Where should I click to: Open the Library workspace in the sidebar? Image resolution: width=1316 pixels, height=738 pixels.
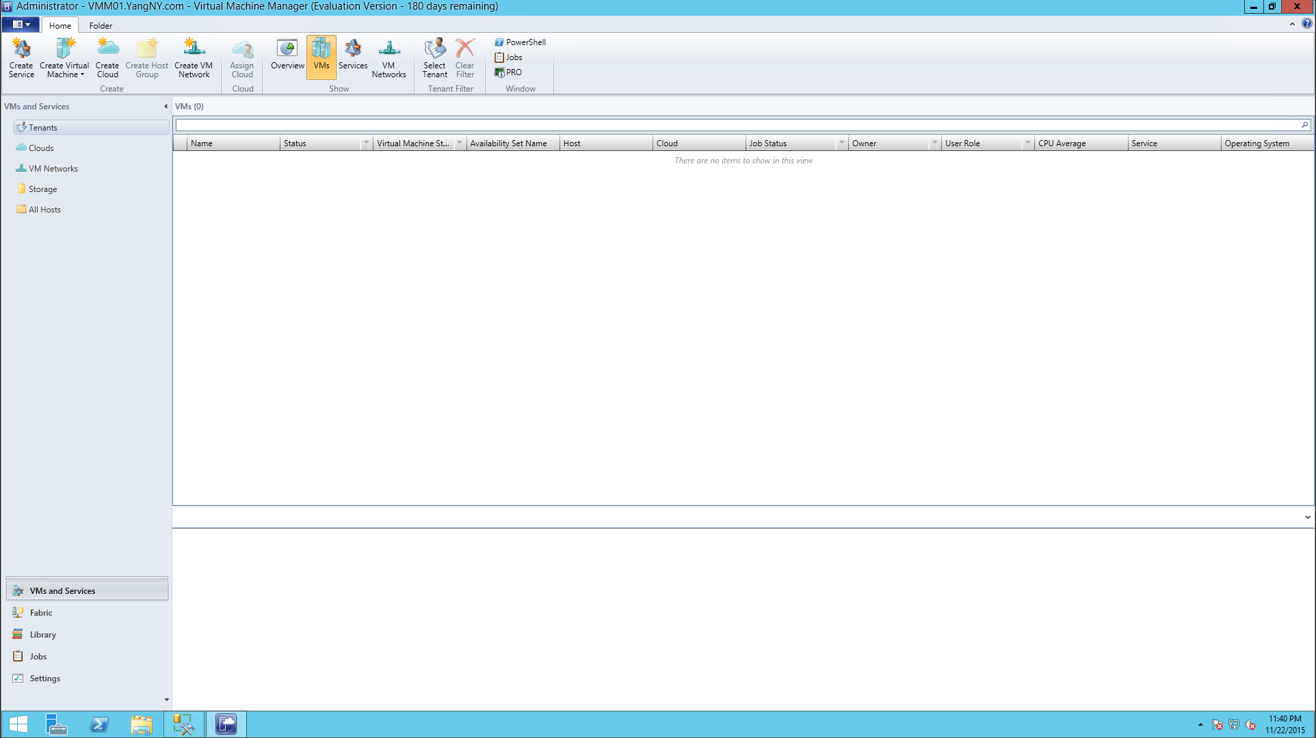pyautogui.click(x=42, y=634)
